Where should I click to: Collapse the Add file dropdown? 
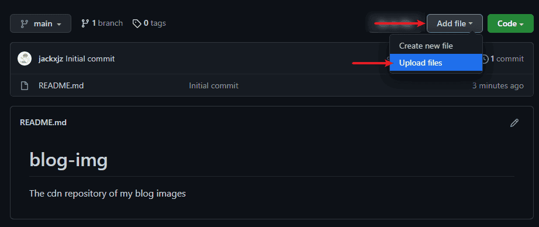[x=454, y=23]
